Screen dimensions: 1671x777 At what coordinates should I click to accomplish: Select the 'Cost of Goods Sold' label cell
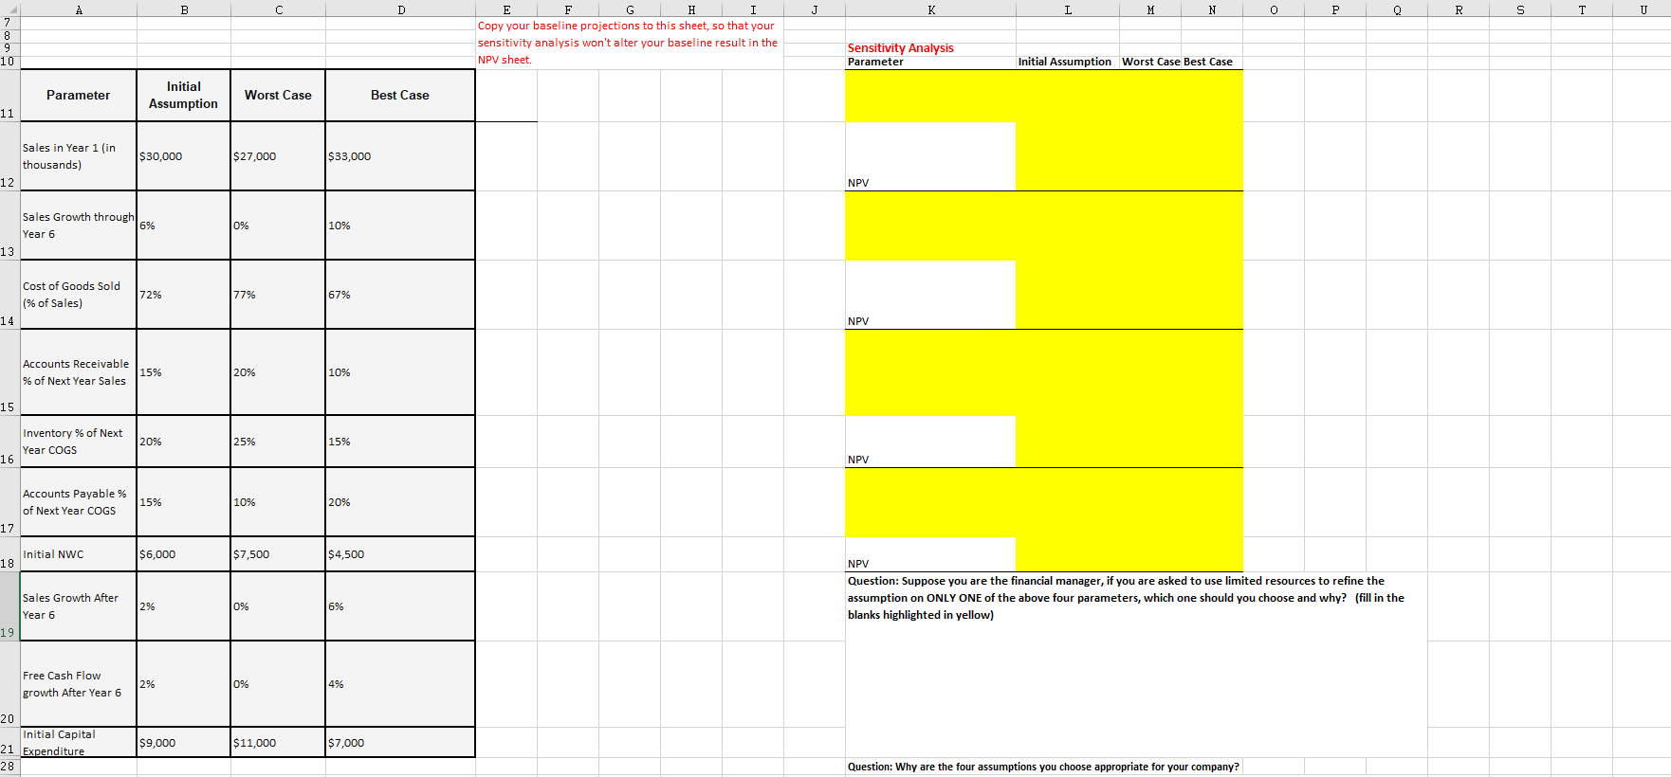coord(79,295)
